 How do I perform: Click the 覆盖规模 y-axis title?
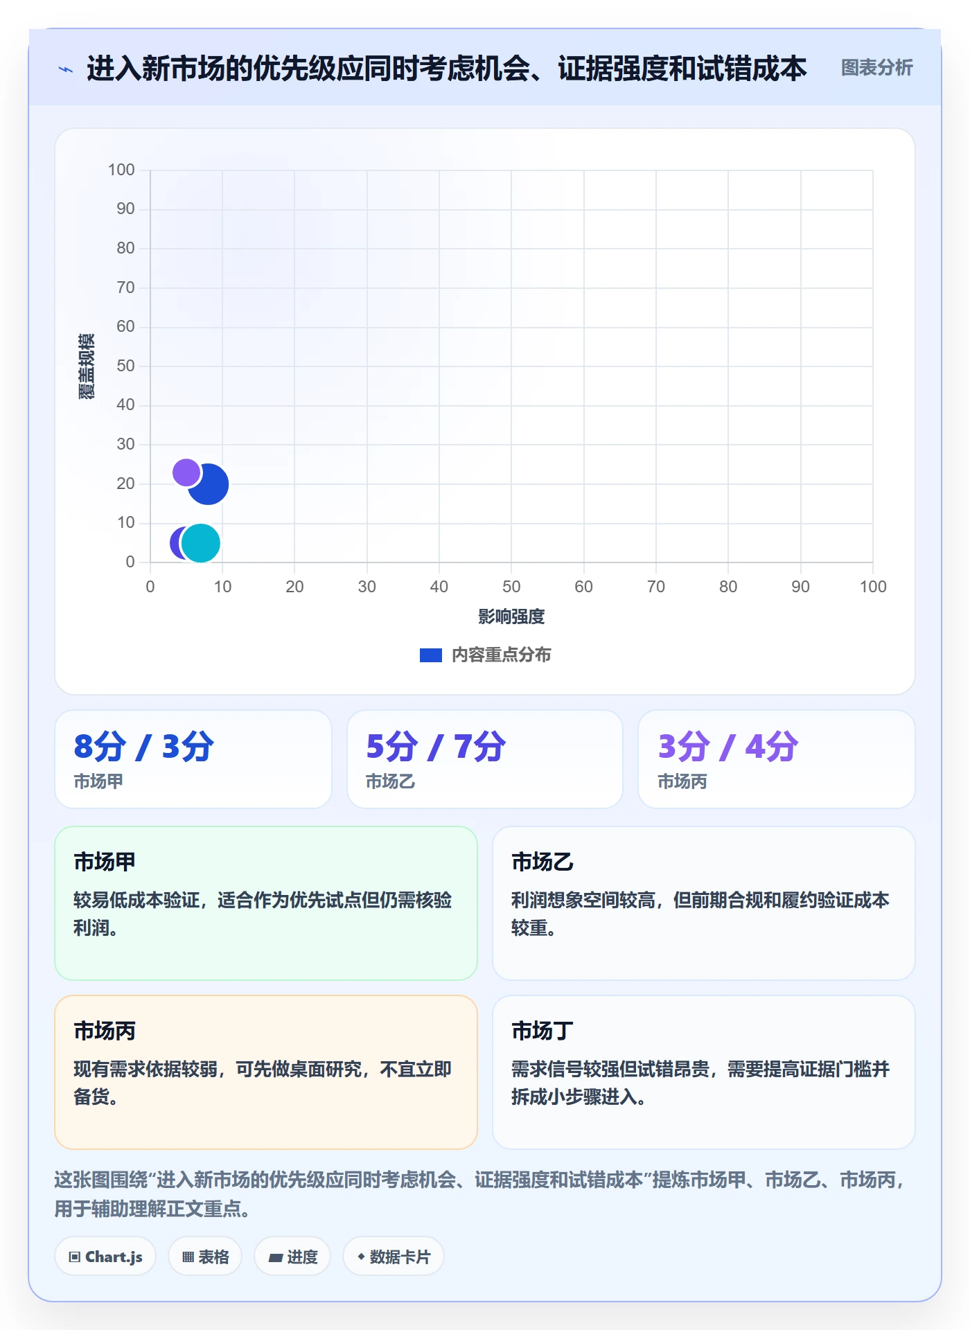click(x=86, y=366)
